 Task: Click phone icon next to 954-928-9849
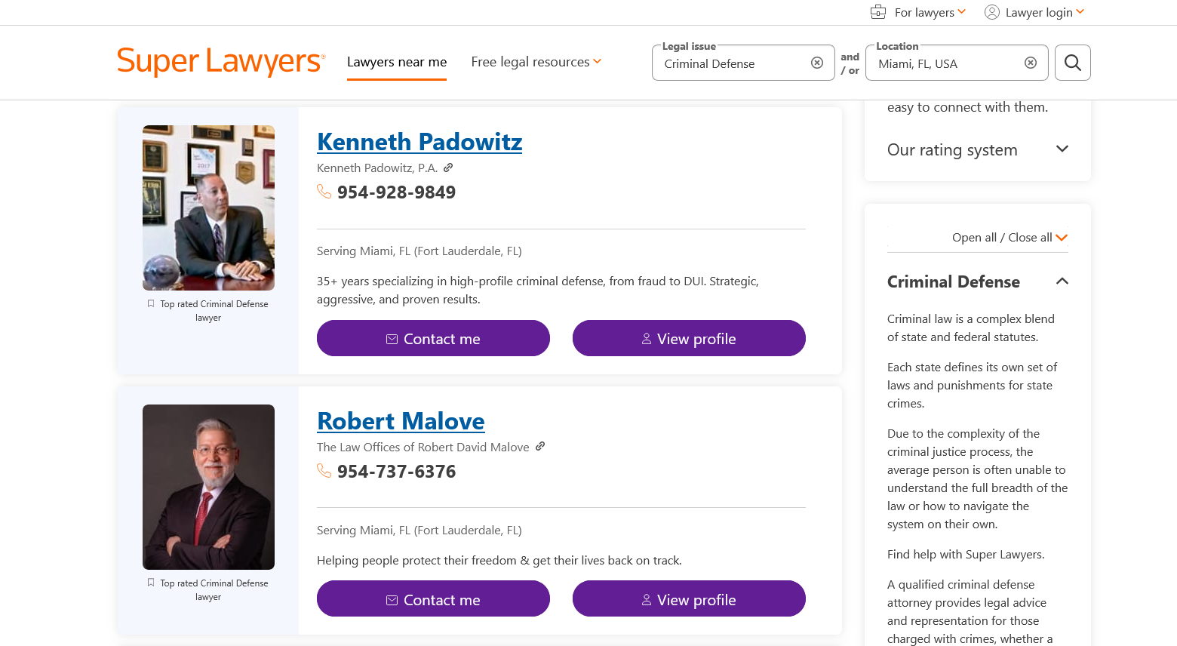coord(324,192)
